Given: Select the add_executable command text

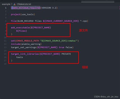Looking at the screenshot, I should pyautogui.click(x=20, y=27).
